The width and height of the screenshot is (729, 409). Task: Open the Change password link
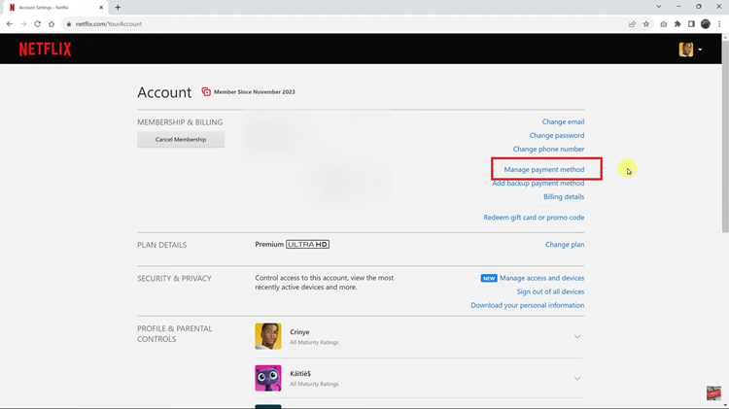click(x=557, y=135)
